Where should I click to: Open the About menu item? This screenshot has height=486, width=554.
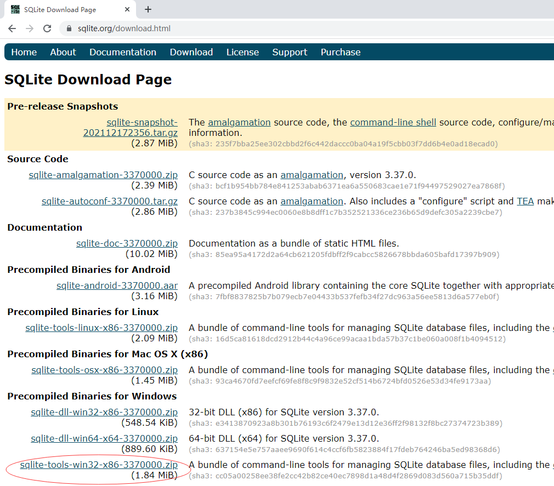point(63,52)
